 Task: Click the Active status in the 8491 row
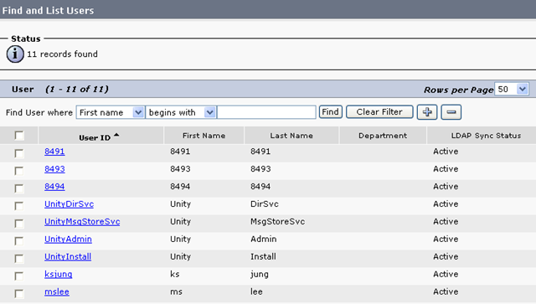[x=446, y=152]
